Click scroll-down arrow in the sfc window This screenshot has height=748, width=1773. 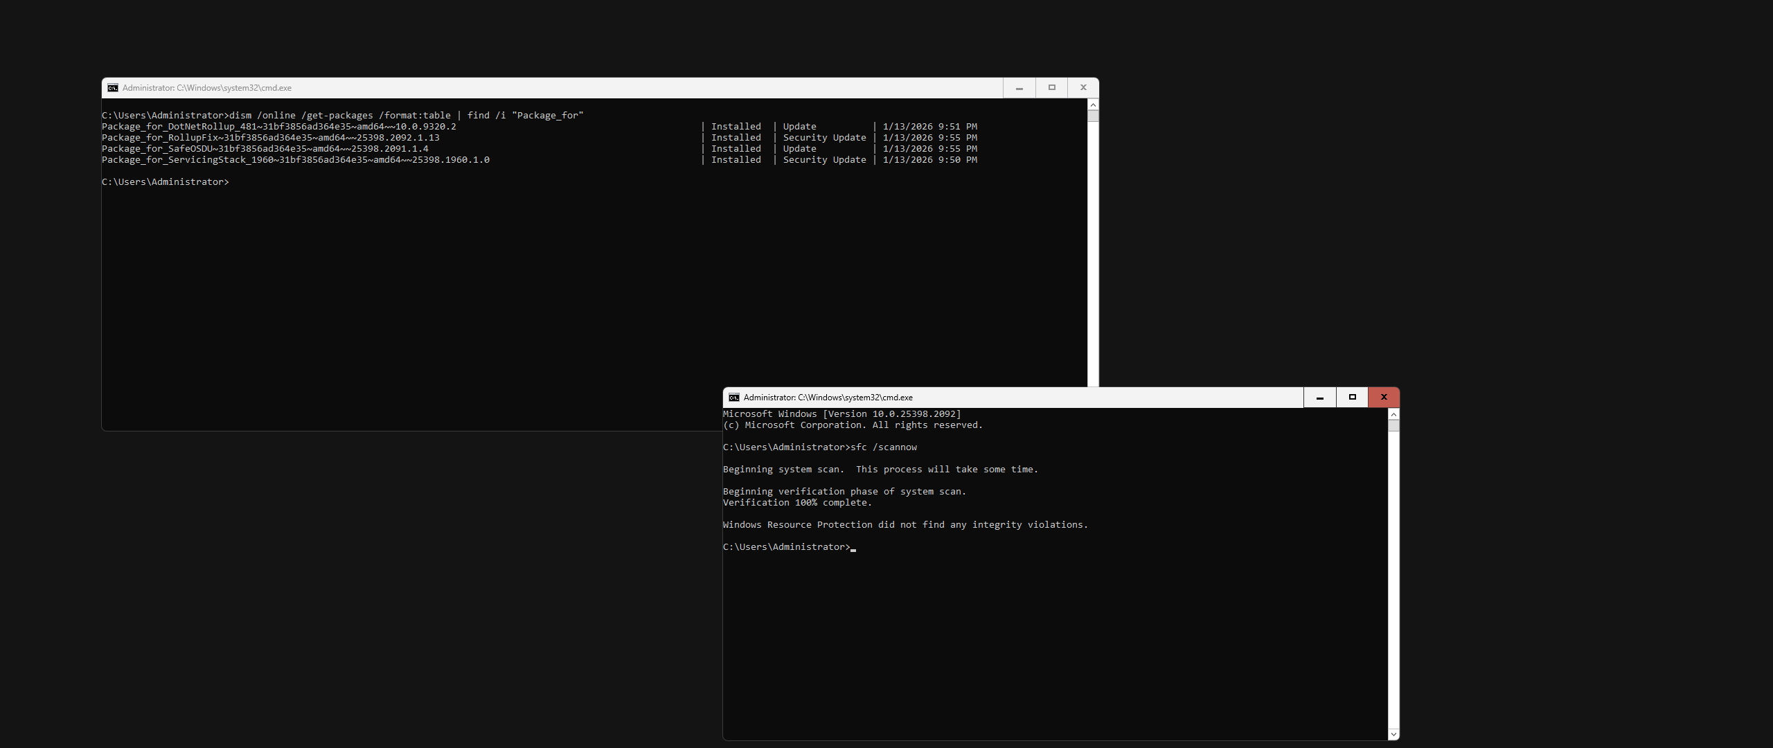1393,734
